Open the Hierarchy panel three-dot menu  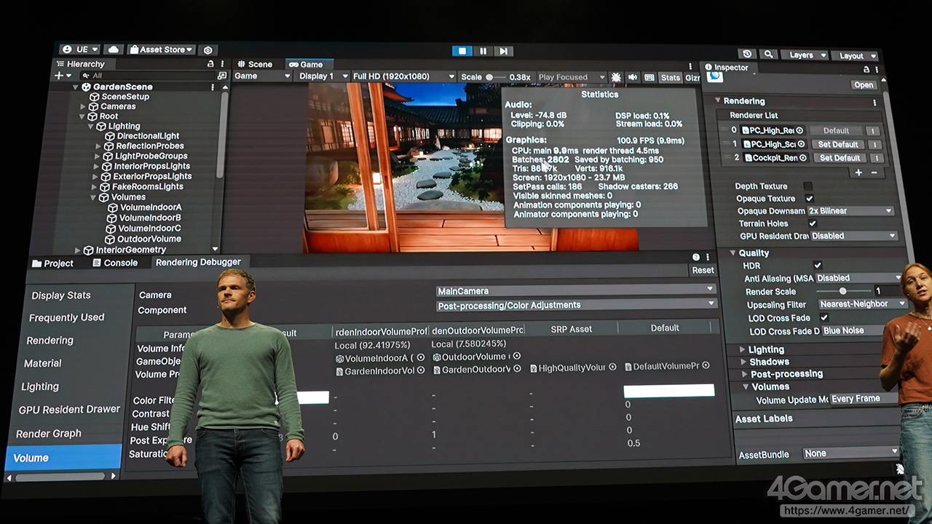click(x=222, y=64)
